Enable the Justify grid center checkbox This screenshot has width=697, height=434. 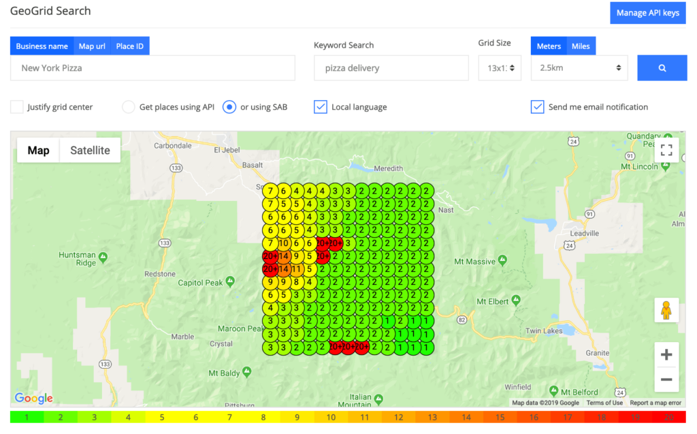point(16,107)
